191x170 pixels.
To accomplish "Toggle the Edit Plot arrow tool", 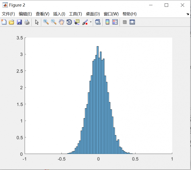I will 37,22.
